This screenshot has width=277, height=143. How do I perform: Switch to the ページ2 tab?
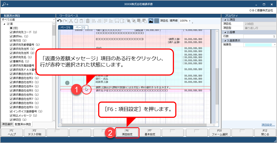[x=81, y=27]
